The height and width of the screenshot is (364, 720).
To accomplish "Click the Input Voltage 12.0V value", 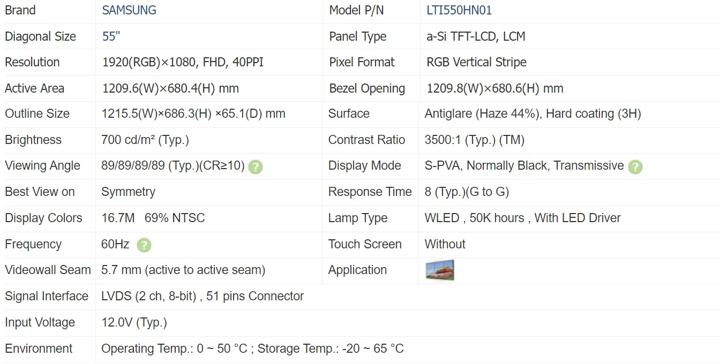I will click(x=134, y=322).
